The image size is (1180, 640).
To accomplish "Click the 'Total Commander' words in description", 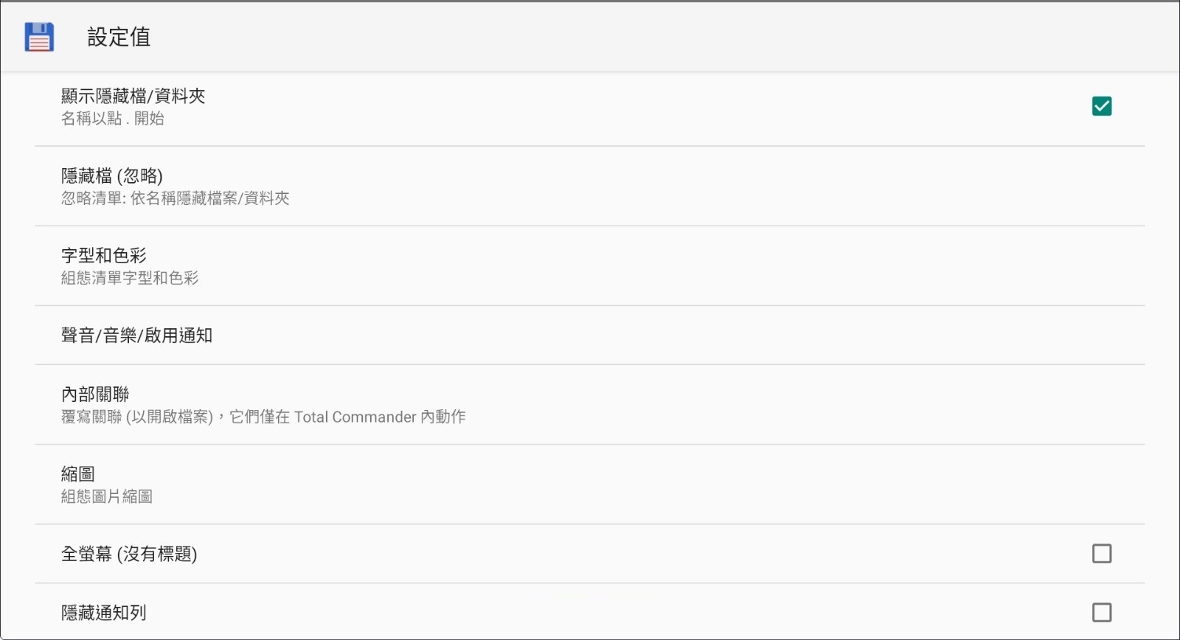I will point(355,417).
